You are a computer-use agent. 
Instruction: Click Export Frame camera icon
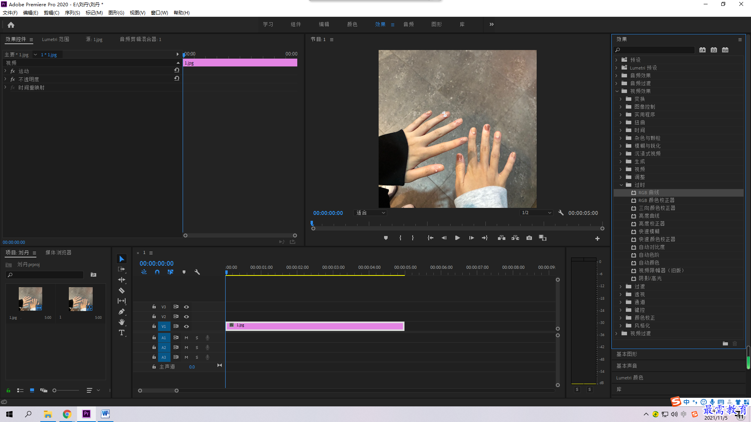(529, 238)
